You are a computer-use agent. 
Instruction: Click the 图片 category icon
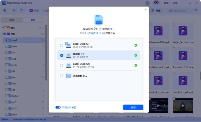(x=8, y=28)
